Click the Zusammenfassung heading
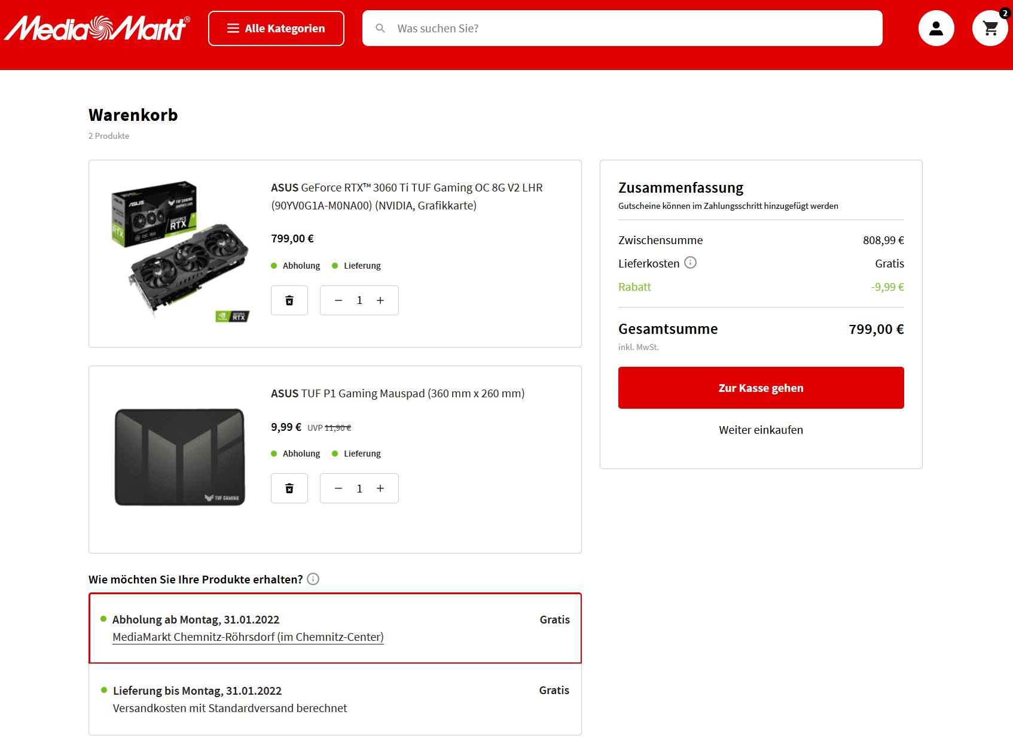The height and width of the screenshot is (742, 1013). [681, 187]
